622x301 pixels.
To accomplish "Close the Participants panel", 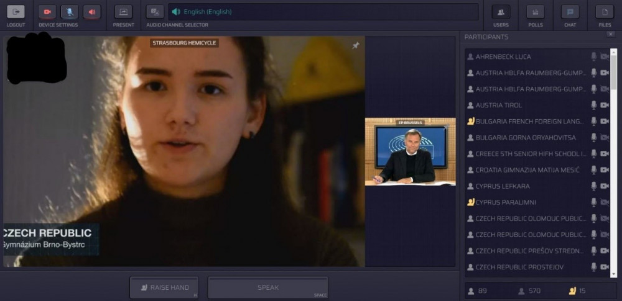I will 611,34.
